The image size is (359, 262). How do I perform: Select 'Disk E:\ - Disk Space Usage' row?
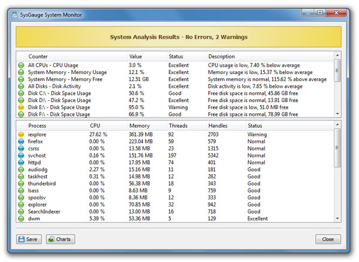coord(175,107)
